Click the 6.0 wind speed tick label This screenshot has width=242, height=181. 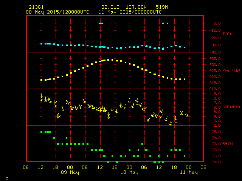(217, 107)
